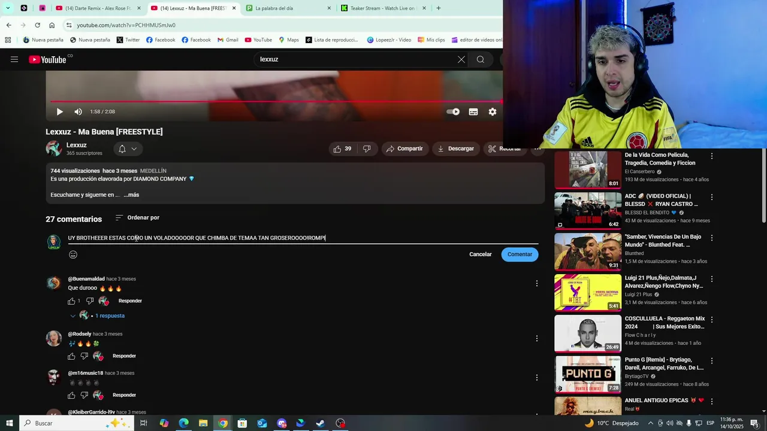
Task: Expand description with '...más'
Action: tap(131, 195)
